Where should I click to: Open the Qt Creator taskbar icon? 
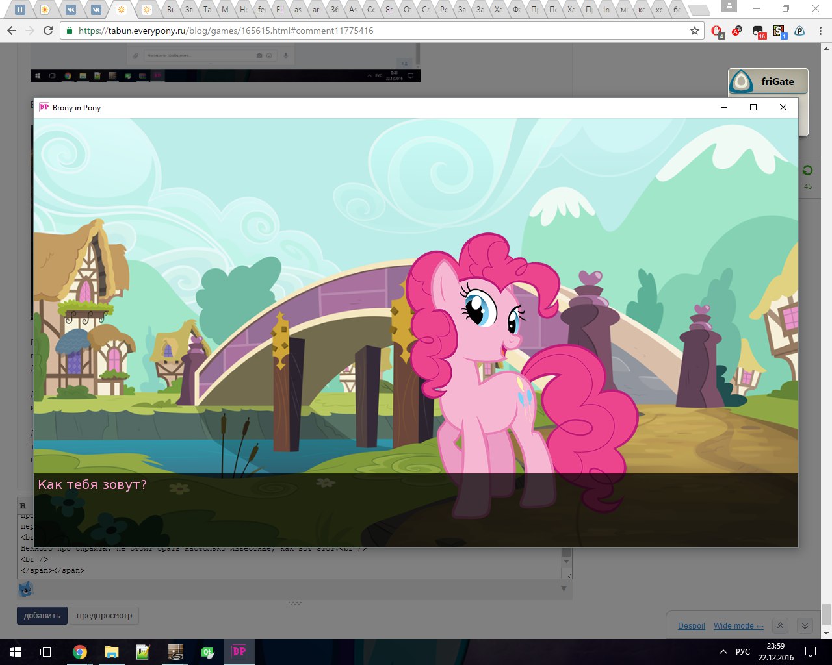pos(207,652)
